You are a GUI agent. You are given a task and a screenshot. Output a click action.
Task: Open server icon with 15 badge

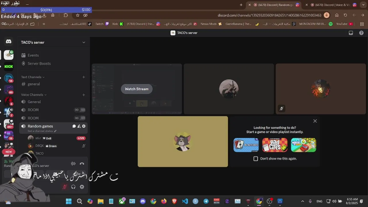(9, 135)
